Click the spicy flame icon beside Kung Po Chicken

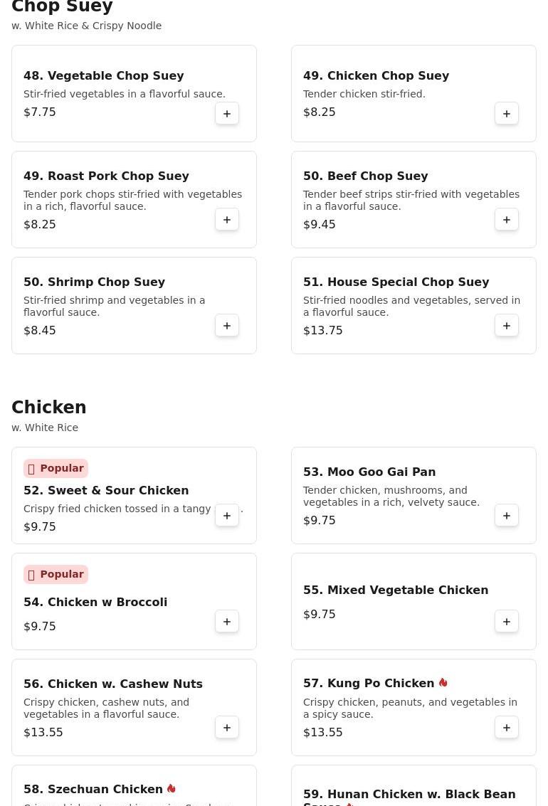[443, 683]
